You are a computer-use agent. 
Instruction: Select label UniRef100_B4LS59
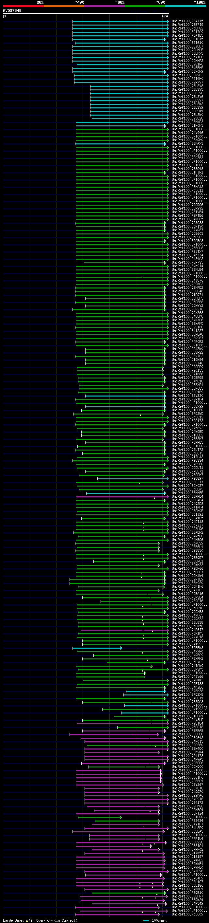187,828
